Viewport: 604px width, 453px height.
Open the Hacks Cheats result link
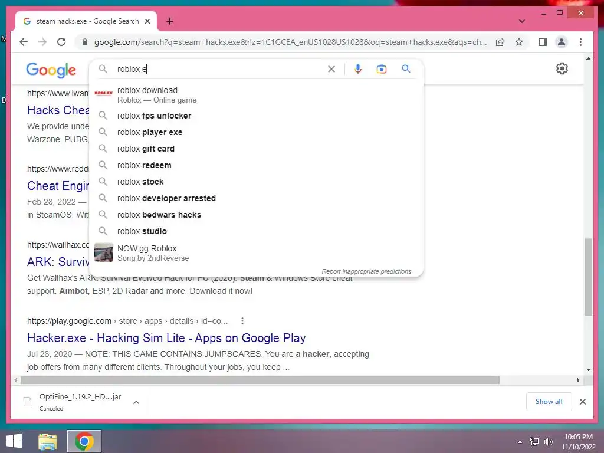[58, 110]
